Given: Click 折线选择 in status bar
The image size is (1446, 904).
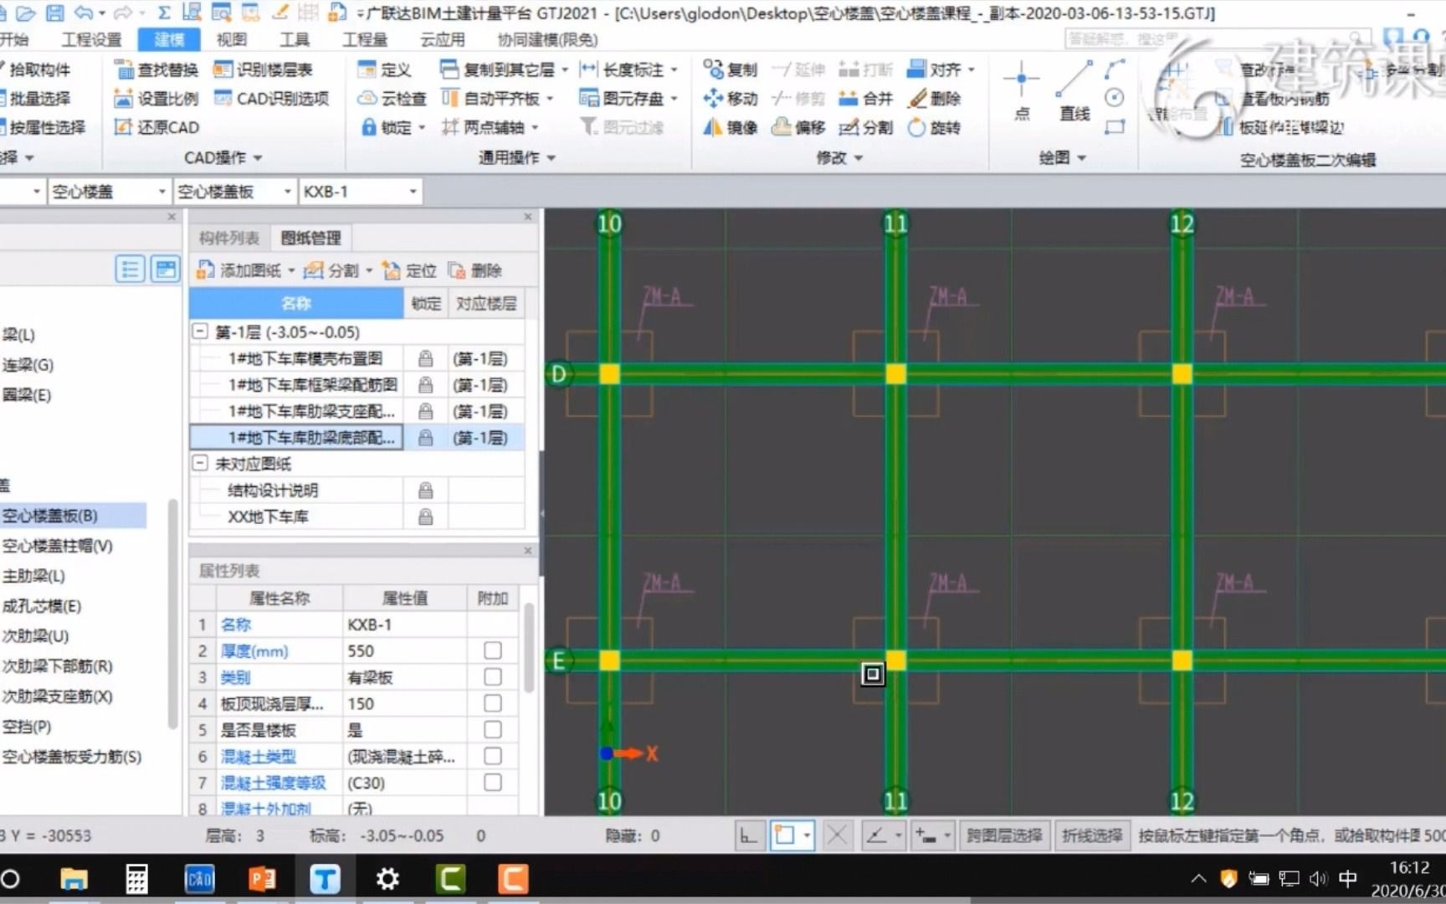Looking at the screenshot, I should coord(1092,835).
